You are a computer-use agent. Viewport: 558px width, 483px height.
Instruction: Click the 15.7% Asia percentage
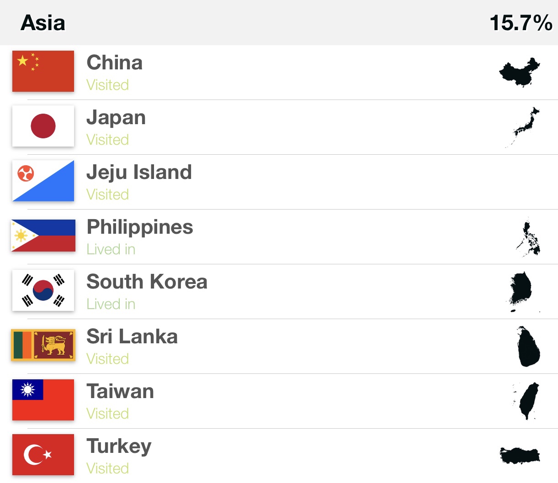pyautogui.click(x=521, y=23)
